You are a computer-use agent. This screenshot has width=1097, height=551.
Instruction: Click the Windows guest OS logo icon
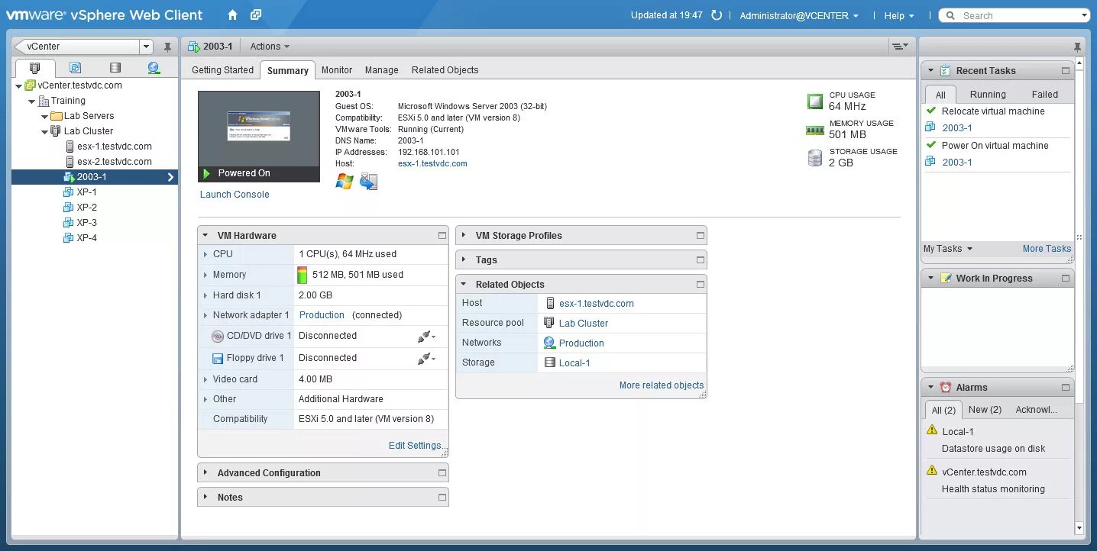click(x=345, y=182)
